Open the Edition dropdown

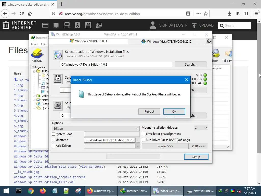[x=96, y=128]
